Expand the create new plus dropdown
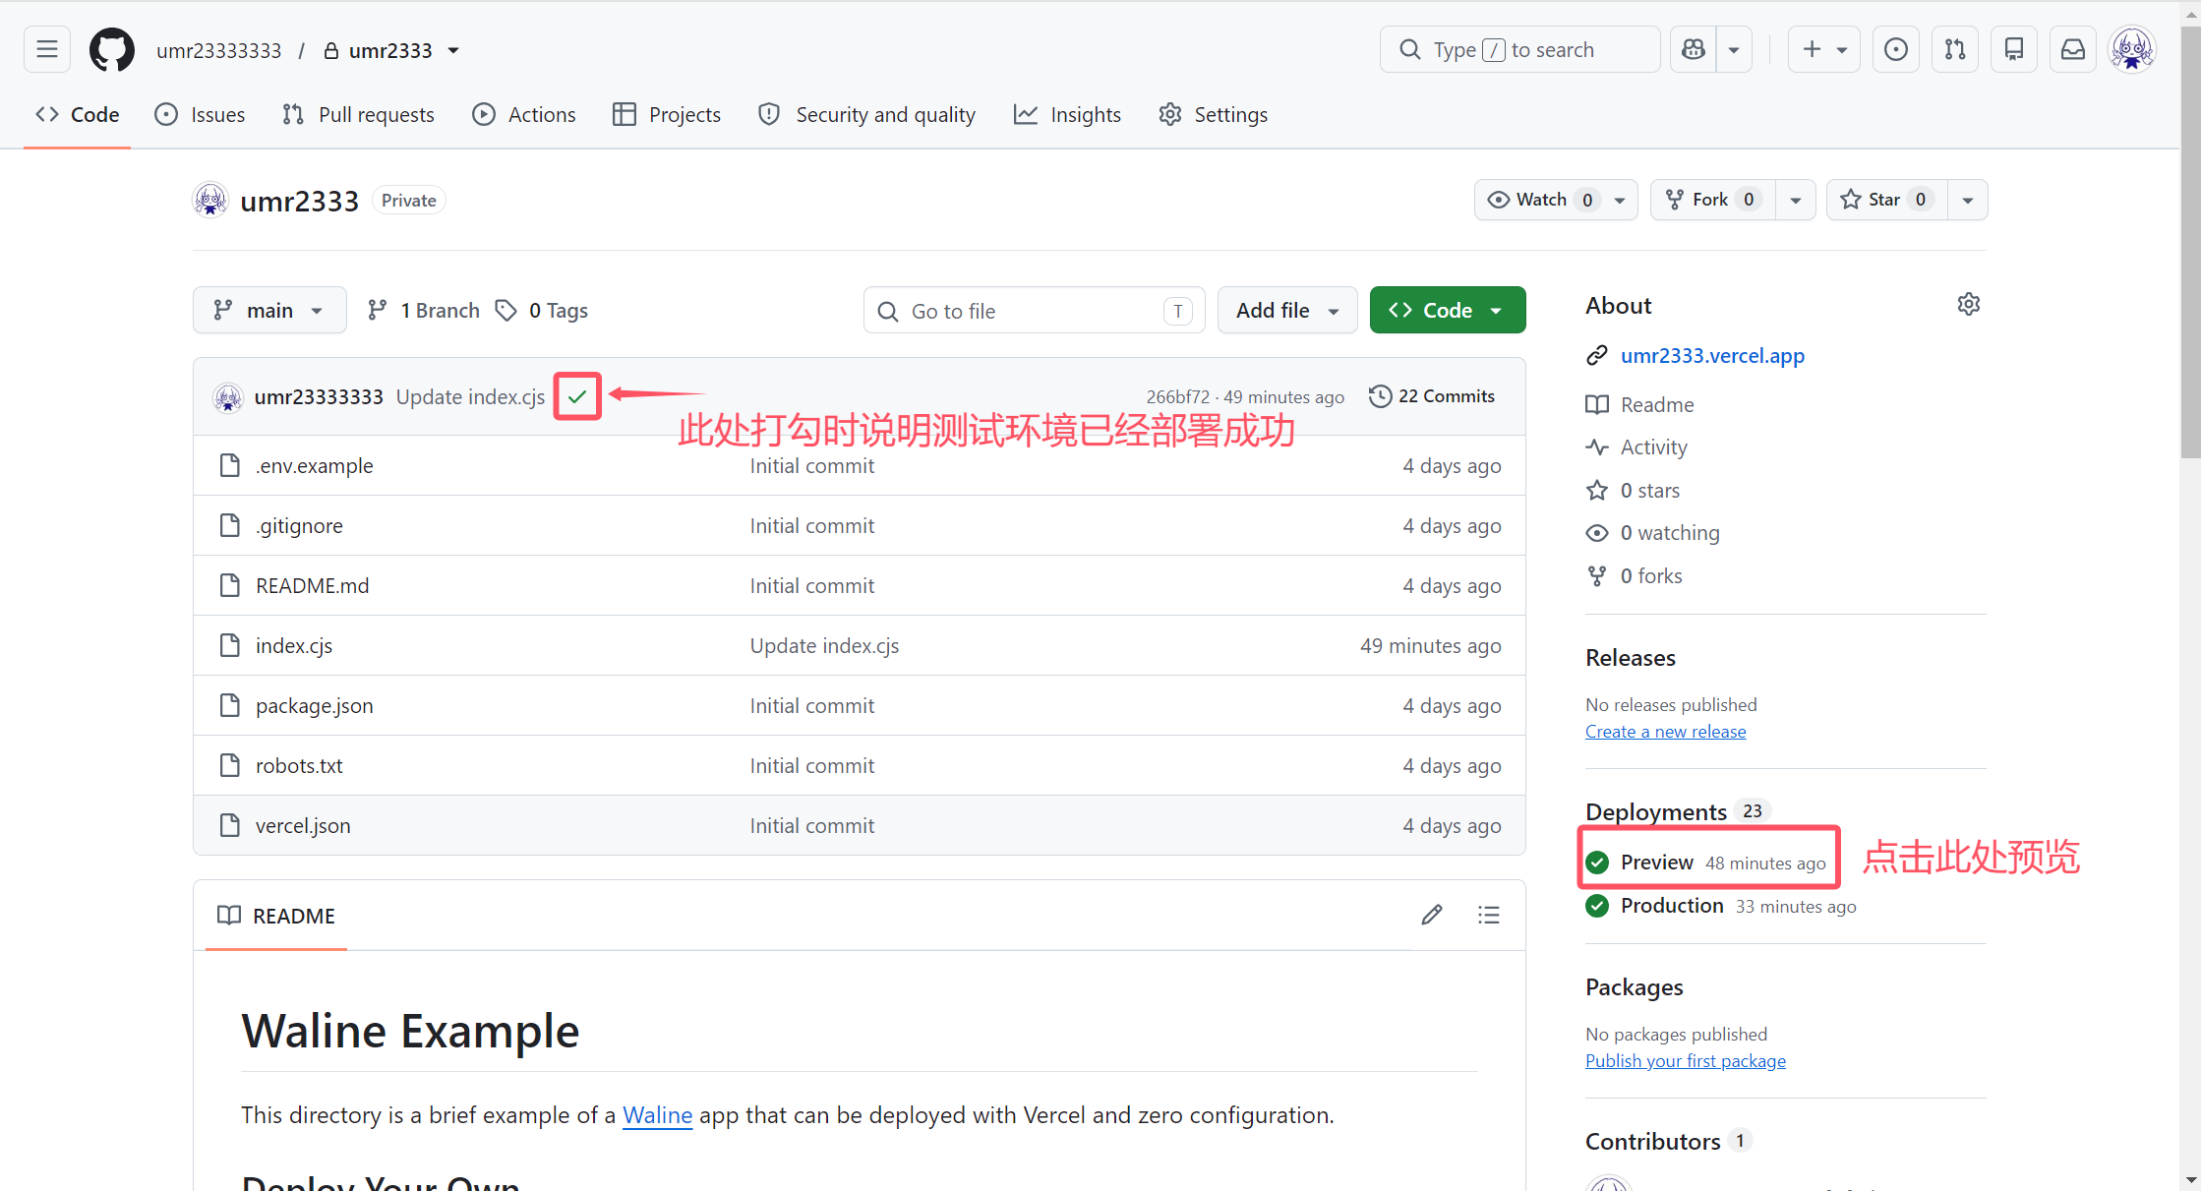This screenshot has width=2201, height=1191. pyautogui.click(x=1824, y=49)
